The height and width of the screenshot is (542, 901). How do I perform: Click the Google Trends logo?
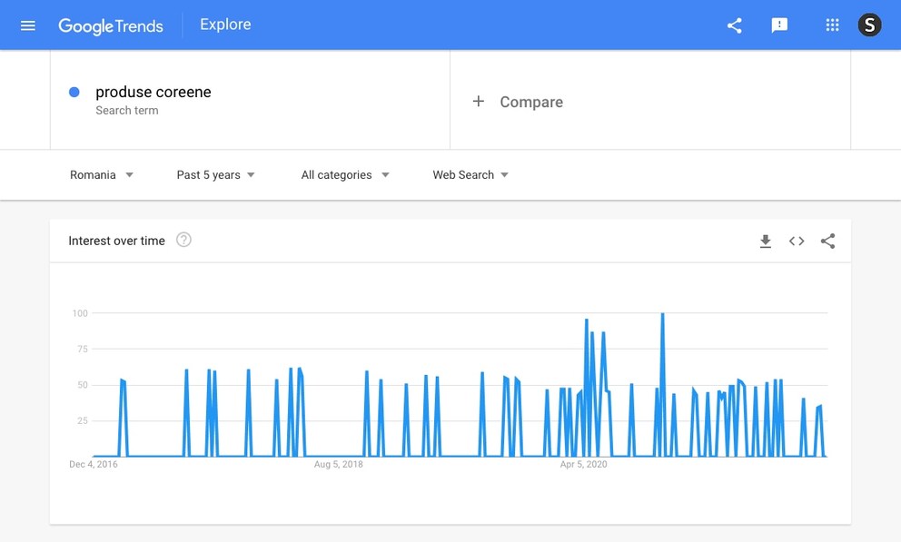coord(111,25)
